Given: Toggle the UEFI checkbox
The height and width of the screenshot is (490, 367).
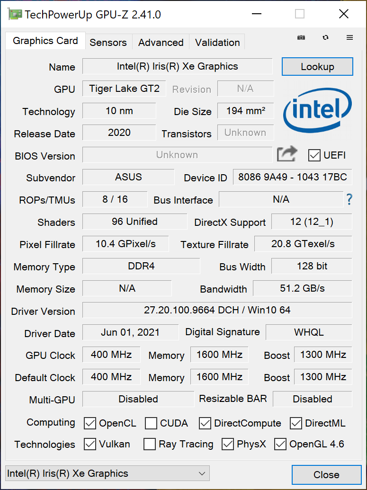Looking at the screenshot, I should (x=314, y=155).
